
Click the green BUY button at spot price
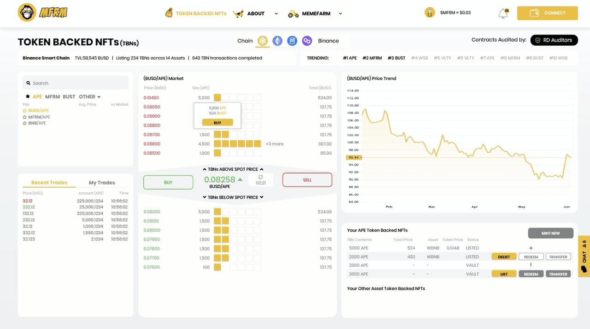pos(168,182)
